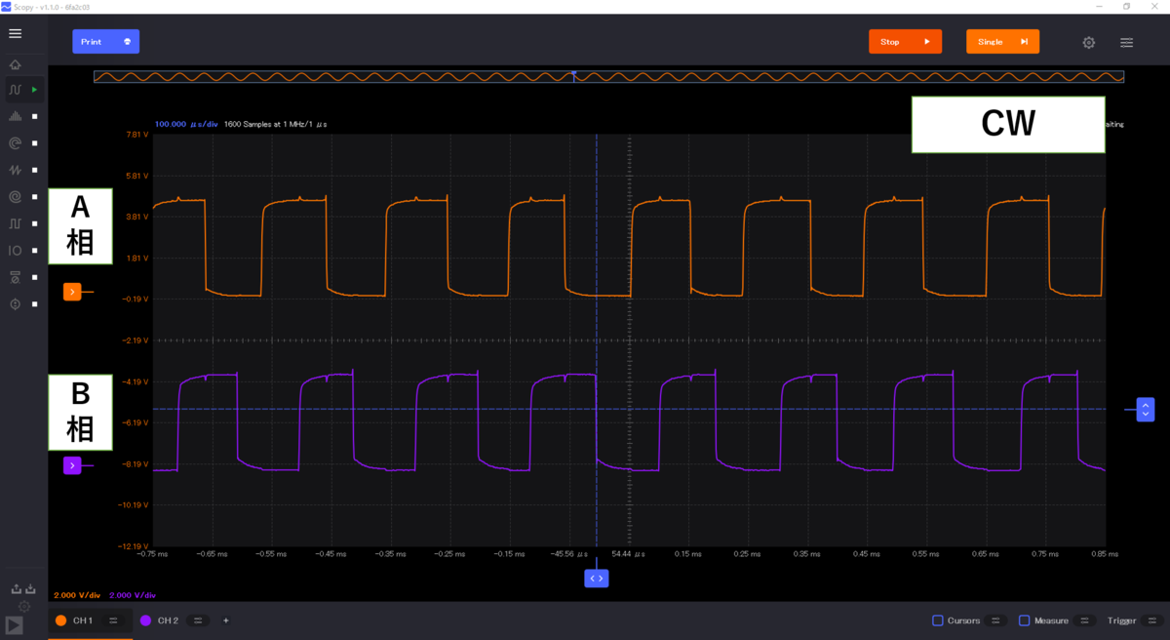Capture one sweep with the Single button
The image size is (1170, 640).
1002,42
